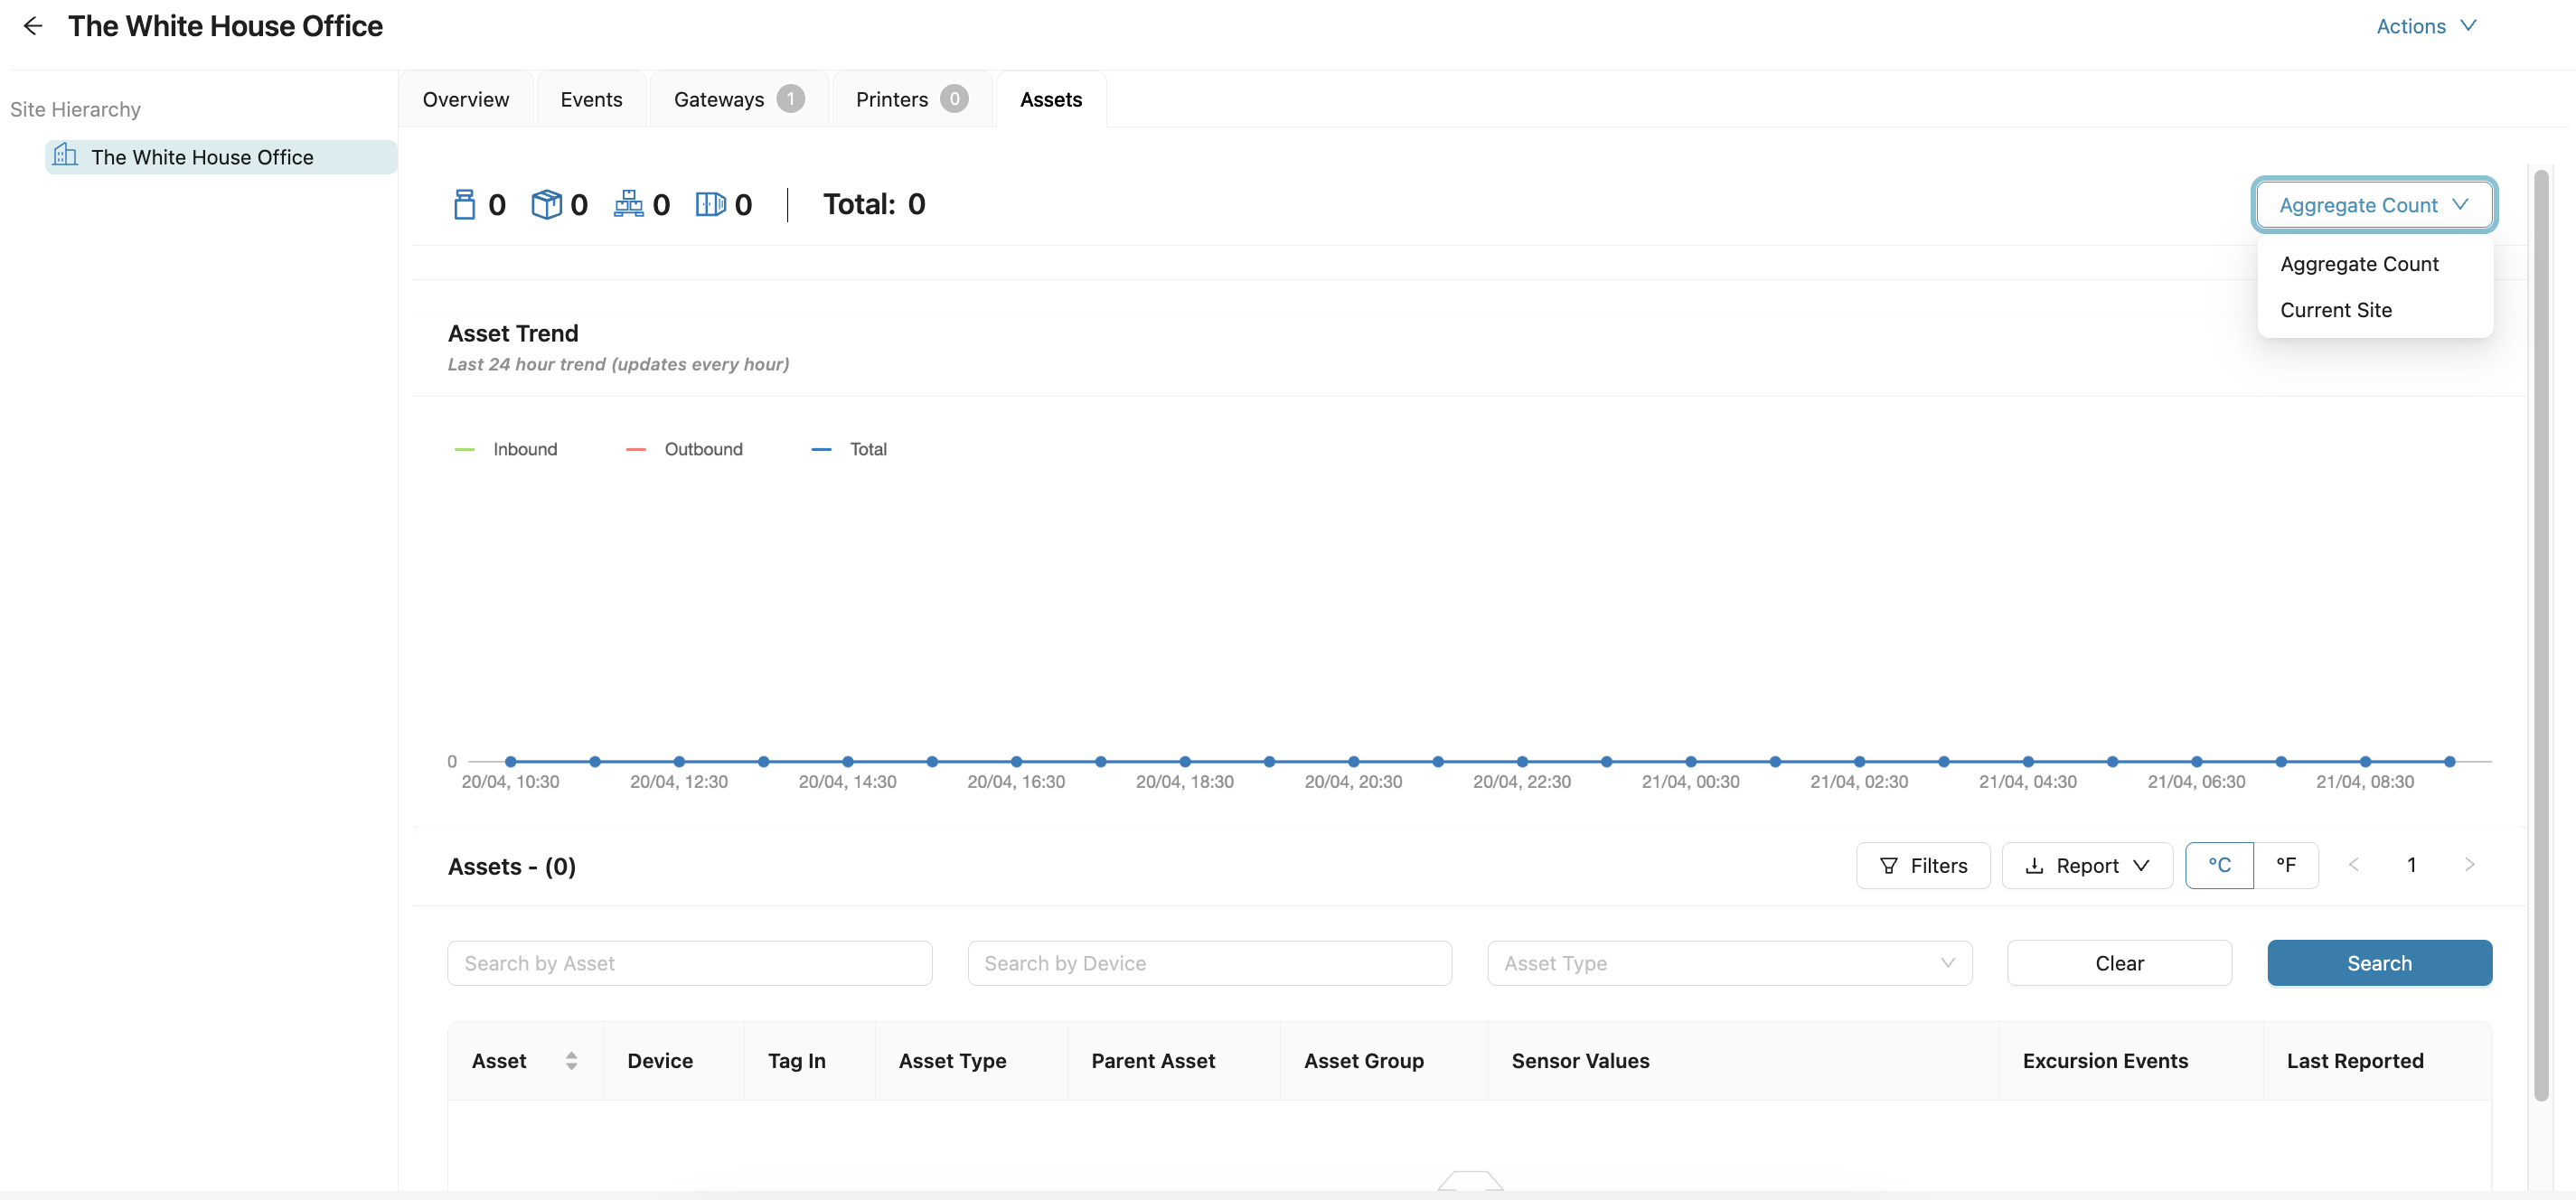Viewport: 2576px width, 1200px height.
Task: Switch temperature unit to °F
Action: [x=2286, y=865]
